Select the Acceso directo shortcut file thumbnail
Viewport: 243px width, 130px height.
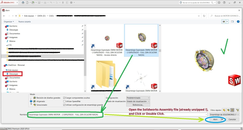pyautogui.click(x=107, y=40)
